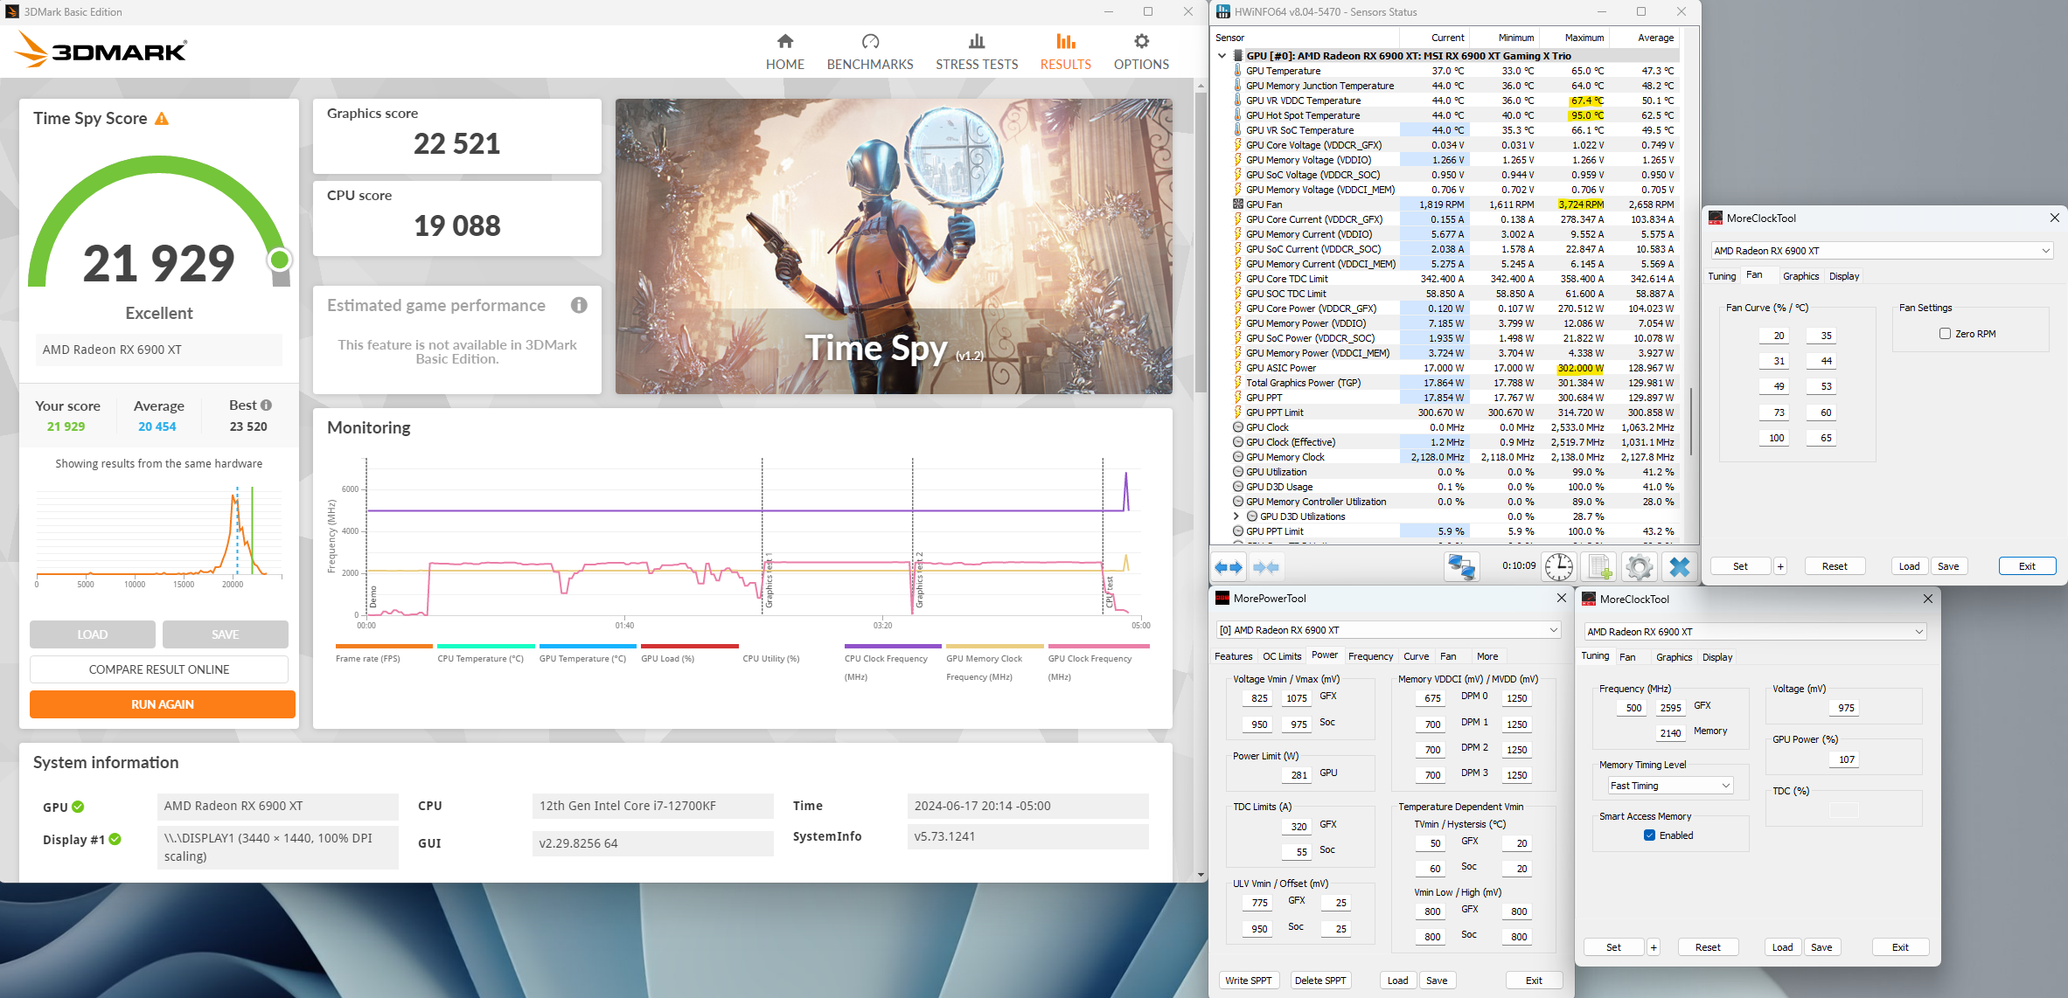Click the GPU Temperature thermometer icon
The width and height of the screenshot is (2068, 998).
tap(1237, 71)
